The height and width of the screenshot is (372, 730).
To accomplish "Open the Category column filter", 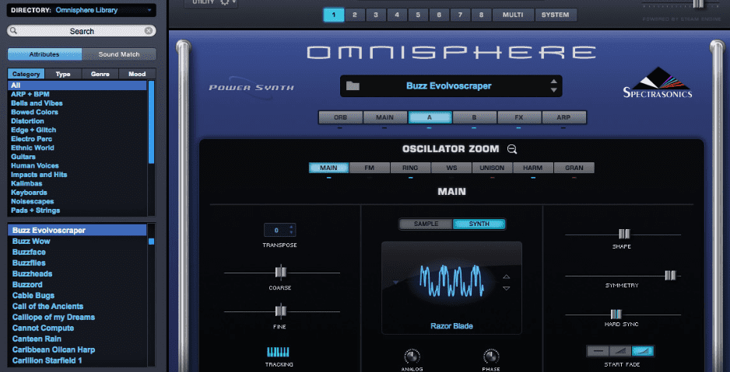I will [26, 74].
